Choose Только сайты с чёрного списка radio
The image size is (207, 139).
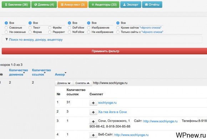click(x=118, y=32)
